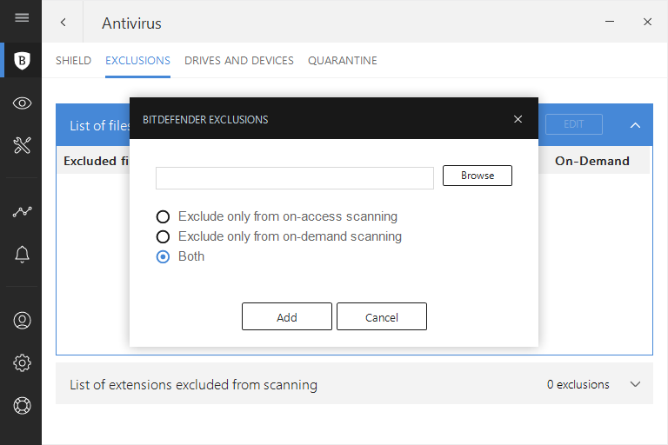The image size is (668, 445).
Task: Switch to Drives and Devices tab
Action: pos(239,61)
